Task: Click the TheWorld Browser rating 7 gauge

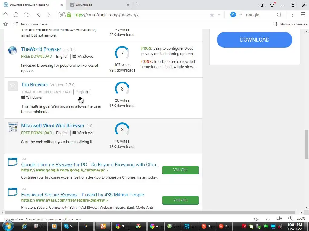Action: [122, 53]
